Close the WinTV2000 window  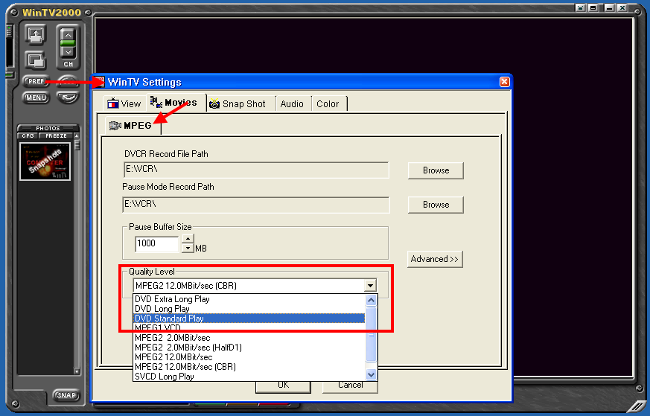coord(622,7)
